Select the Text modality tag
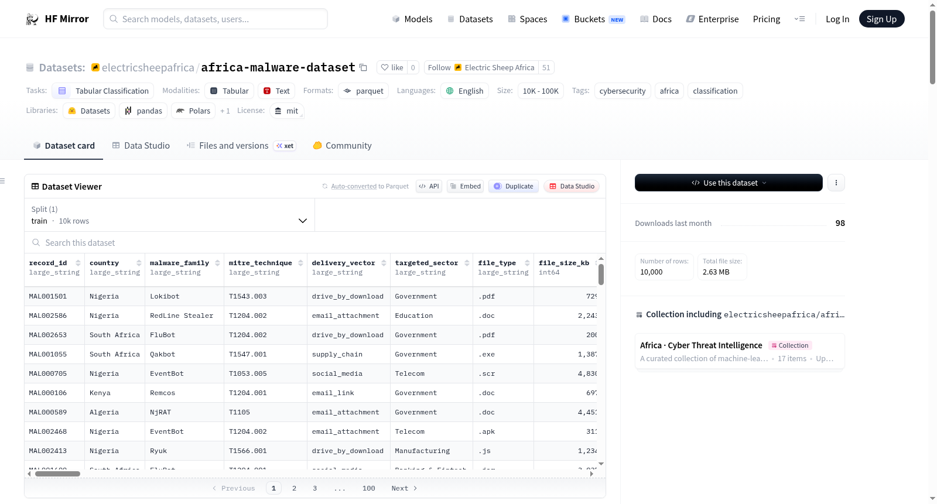The image size is (937, 504). (276, 91)
